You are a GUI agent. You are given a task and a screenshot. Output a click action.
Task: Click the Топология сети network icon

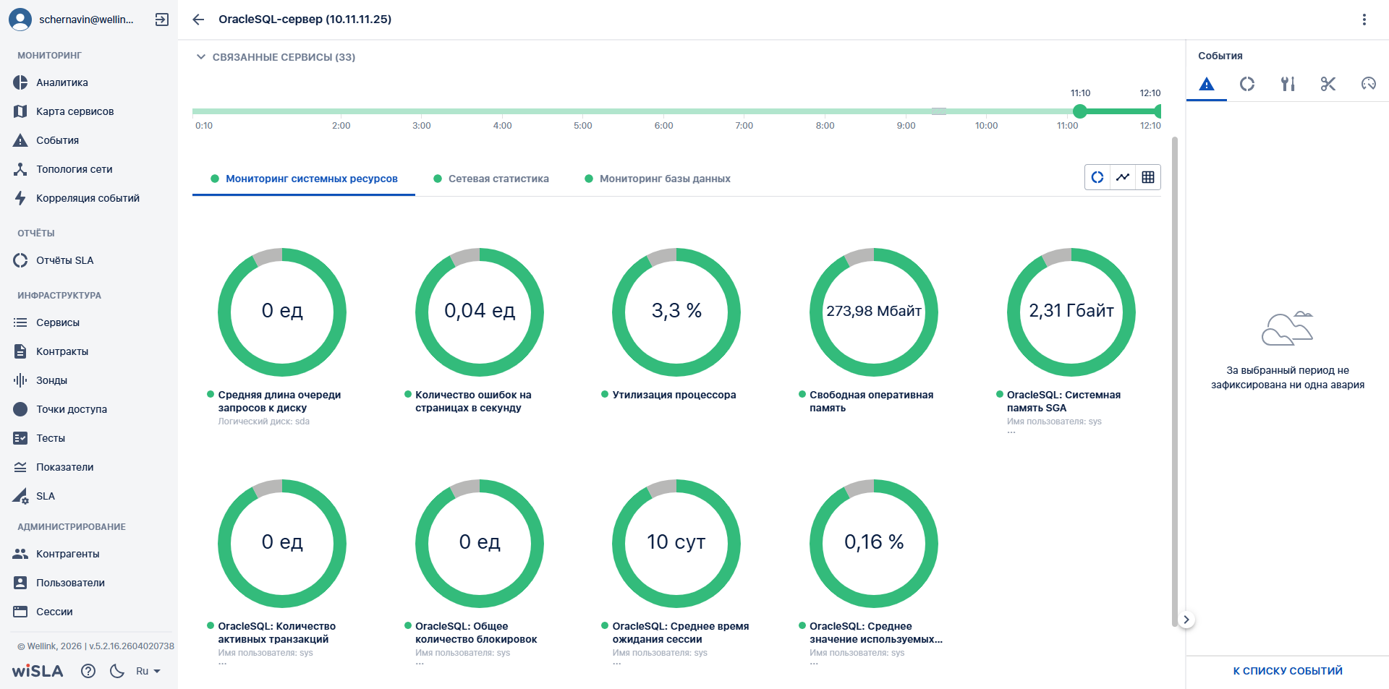pyautogui.click(x=20, y=169)
